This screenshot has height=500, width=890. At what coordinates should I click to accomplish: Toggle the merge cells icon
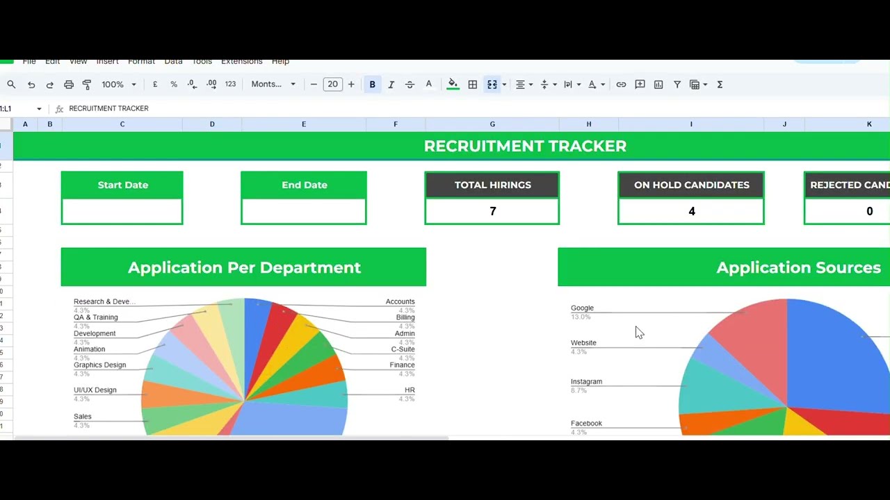[492, 85]
